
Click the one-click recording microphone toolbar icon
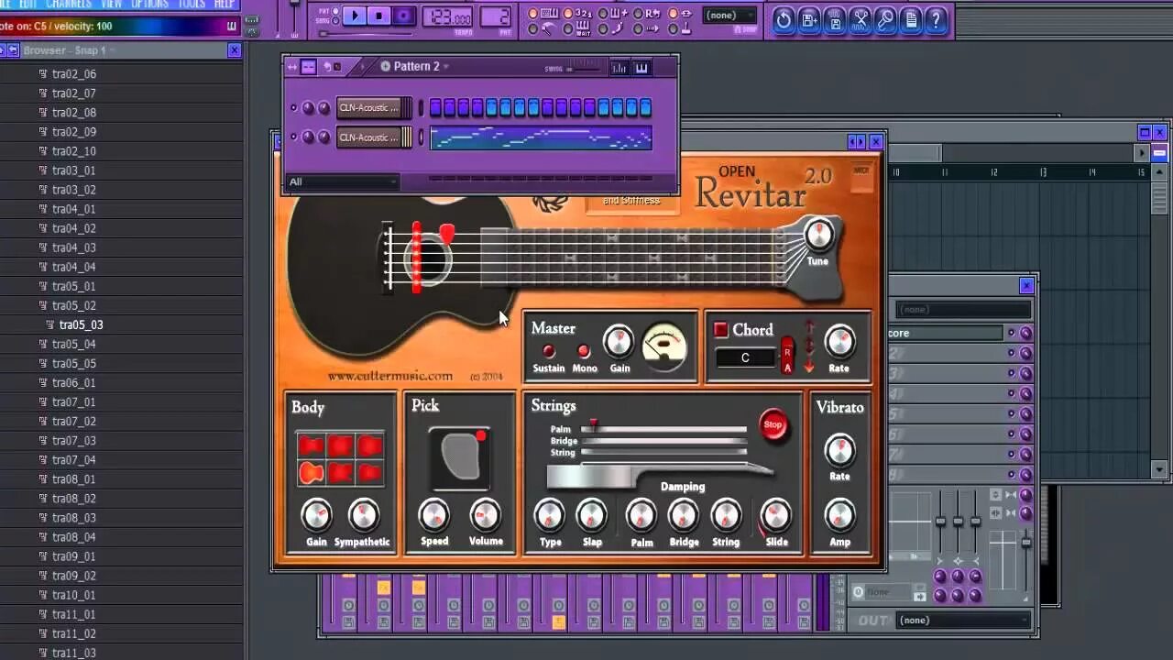pos(885,19)
